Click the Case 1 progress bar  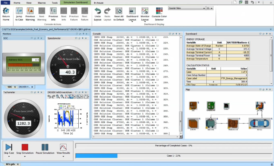[174, 156]
